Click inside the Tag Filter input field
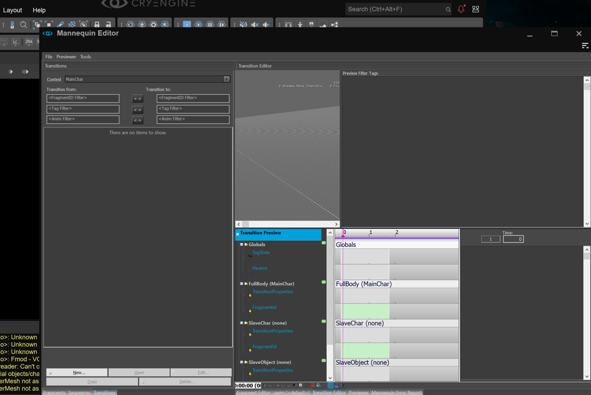This screenshot has width=591, height=395. click(83, 109)
